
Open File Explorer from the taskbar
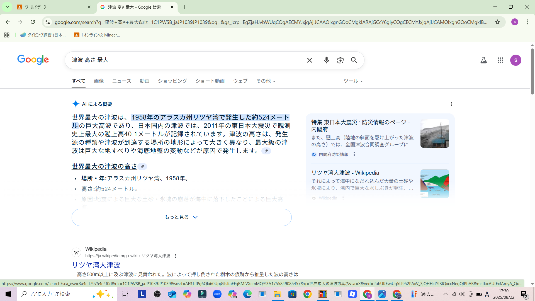coord(277,294)
